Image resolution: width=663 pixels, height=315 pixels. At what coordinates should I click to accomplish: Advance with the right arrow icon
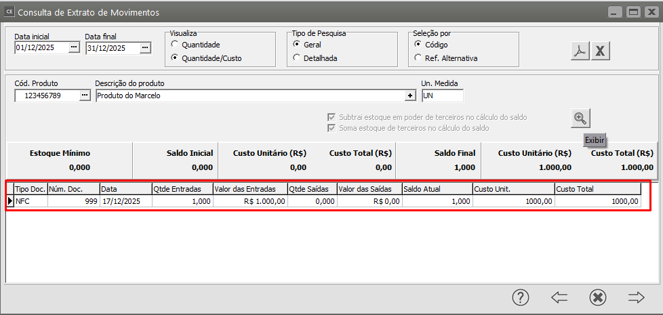636,297
